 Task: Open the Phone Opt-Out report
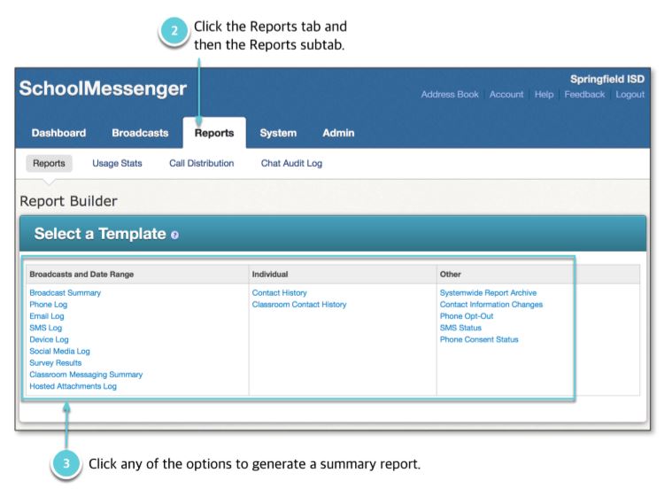(x=467, y=316)
